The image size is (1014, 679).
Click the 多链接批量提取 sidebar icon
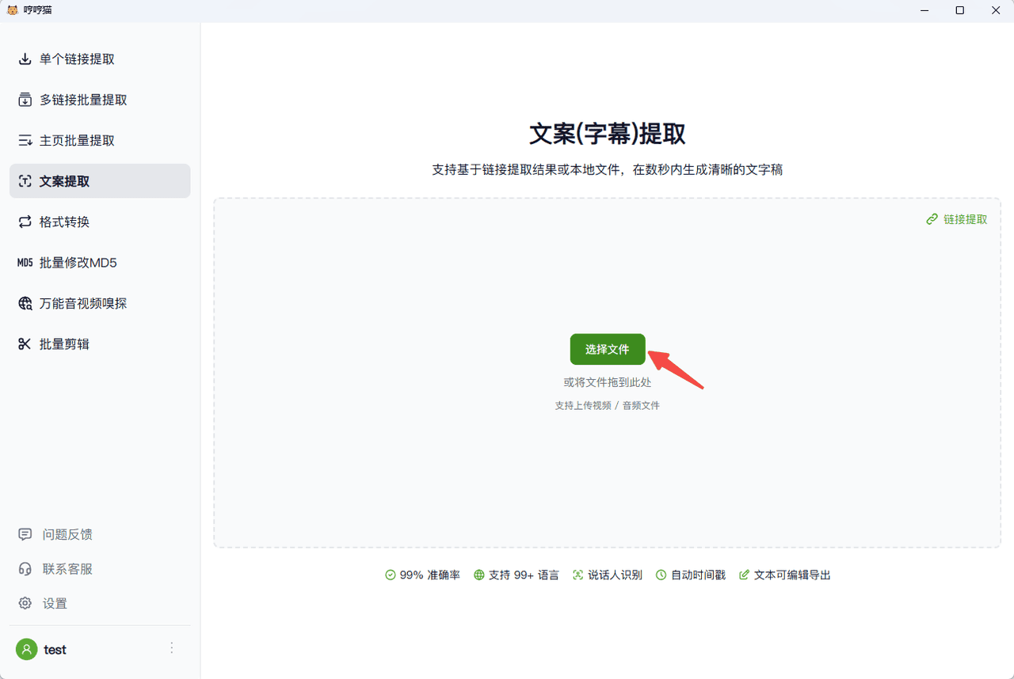(25, 100)
